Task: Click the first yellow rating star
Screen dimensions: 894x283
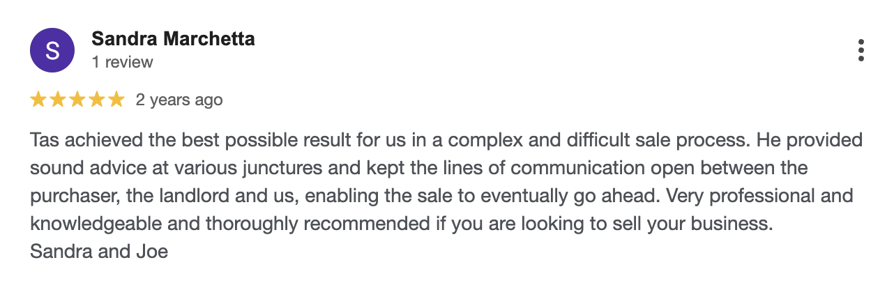Action: click(x=38, y=100)
